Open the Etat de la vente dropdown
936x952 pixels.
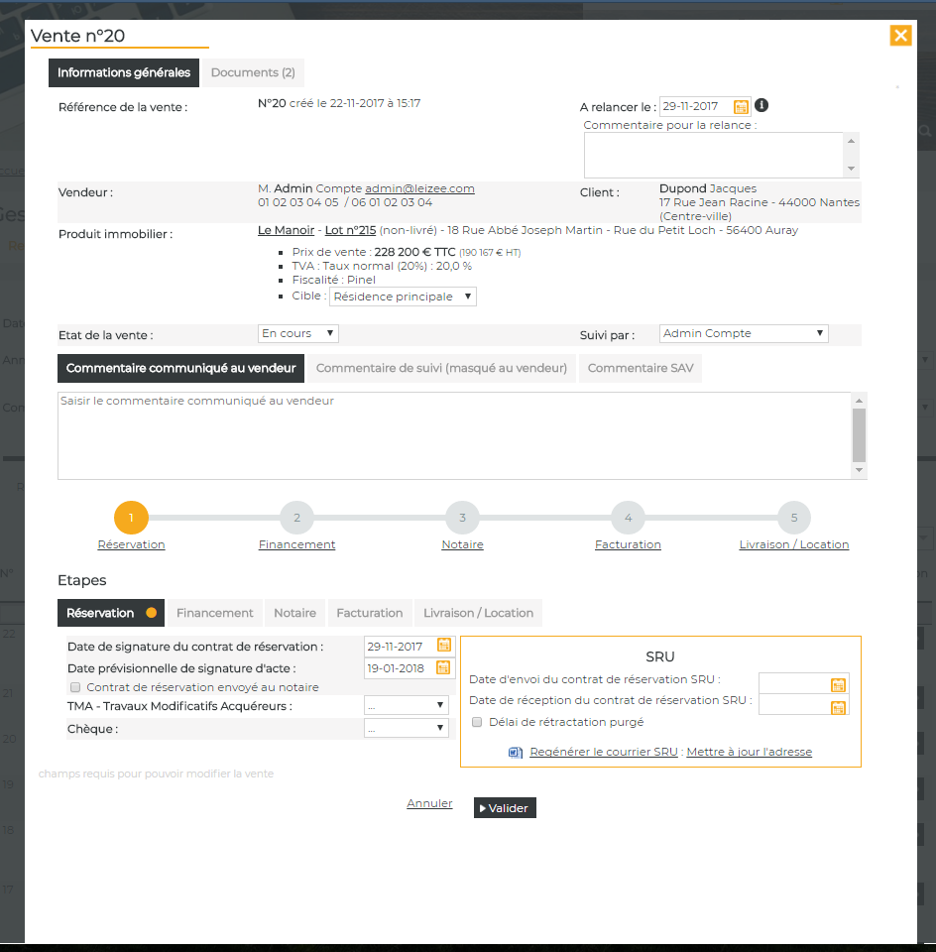[298, 333]
